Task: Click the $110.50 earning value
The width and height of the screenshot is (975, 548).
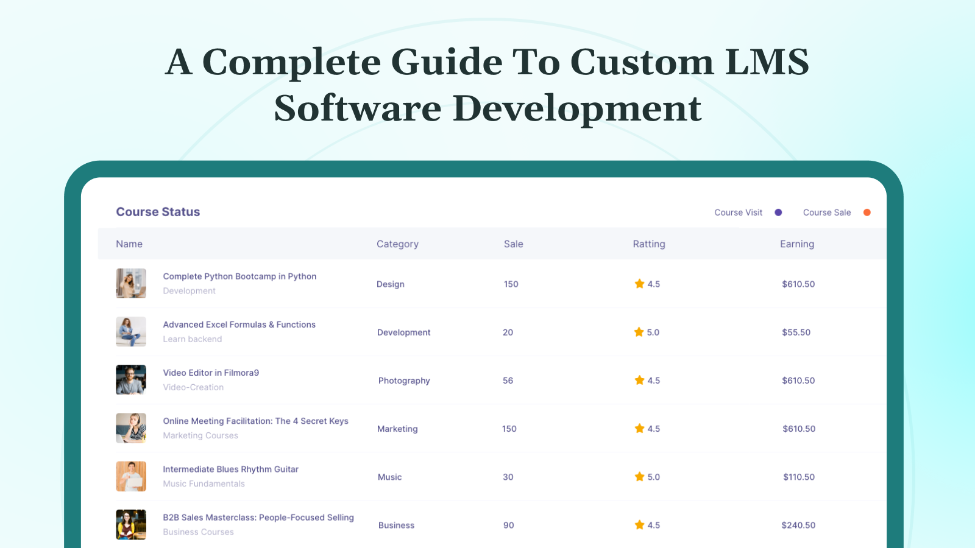Action: pyautogui.click(x=799, y=477)
